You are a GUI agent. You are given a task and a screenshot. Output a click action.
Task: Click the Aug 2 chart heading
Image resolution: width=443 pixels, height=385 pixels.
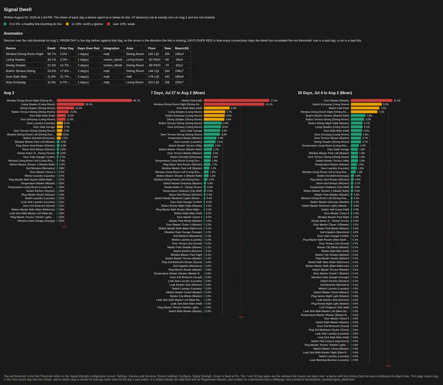(9, 93)
